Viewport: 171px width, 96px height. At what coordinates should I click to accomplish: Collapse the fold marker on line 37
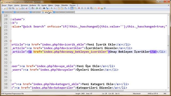[x=11, y=81]
